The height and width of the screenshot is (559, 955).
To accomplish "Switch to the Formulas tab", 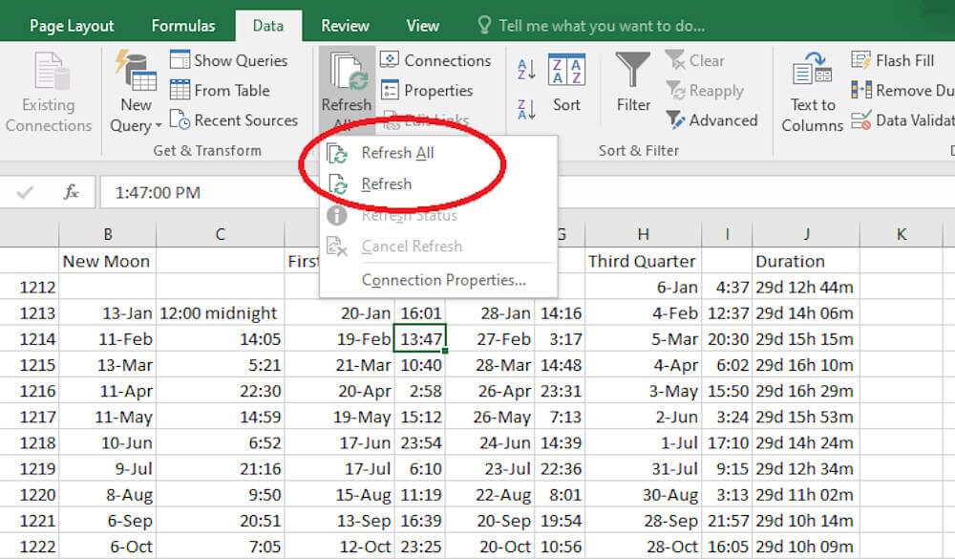I will [183, 26].
